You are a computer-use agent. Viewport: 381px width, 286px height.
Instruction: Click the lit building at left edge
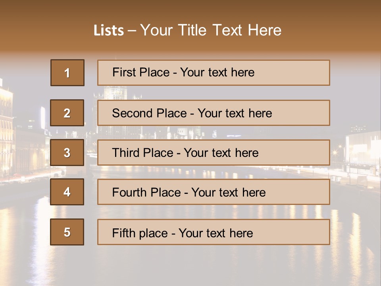point(6,129)
